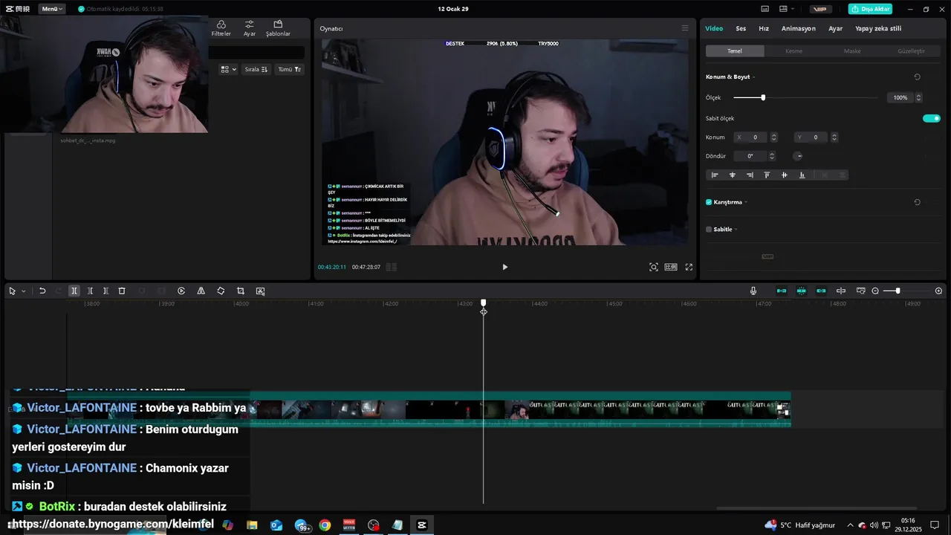Reset the Karıştırma settings
The image size is (951, 535).
[917, 202]
